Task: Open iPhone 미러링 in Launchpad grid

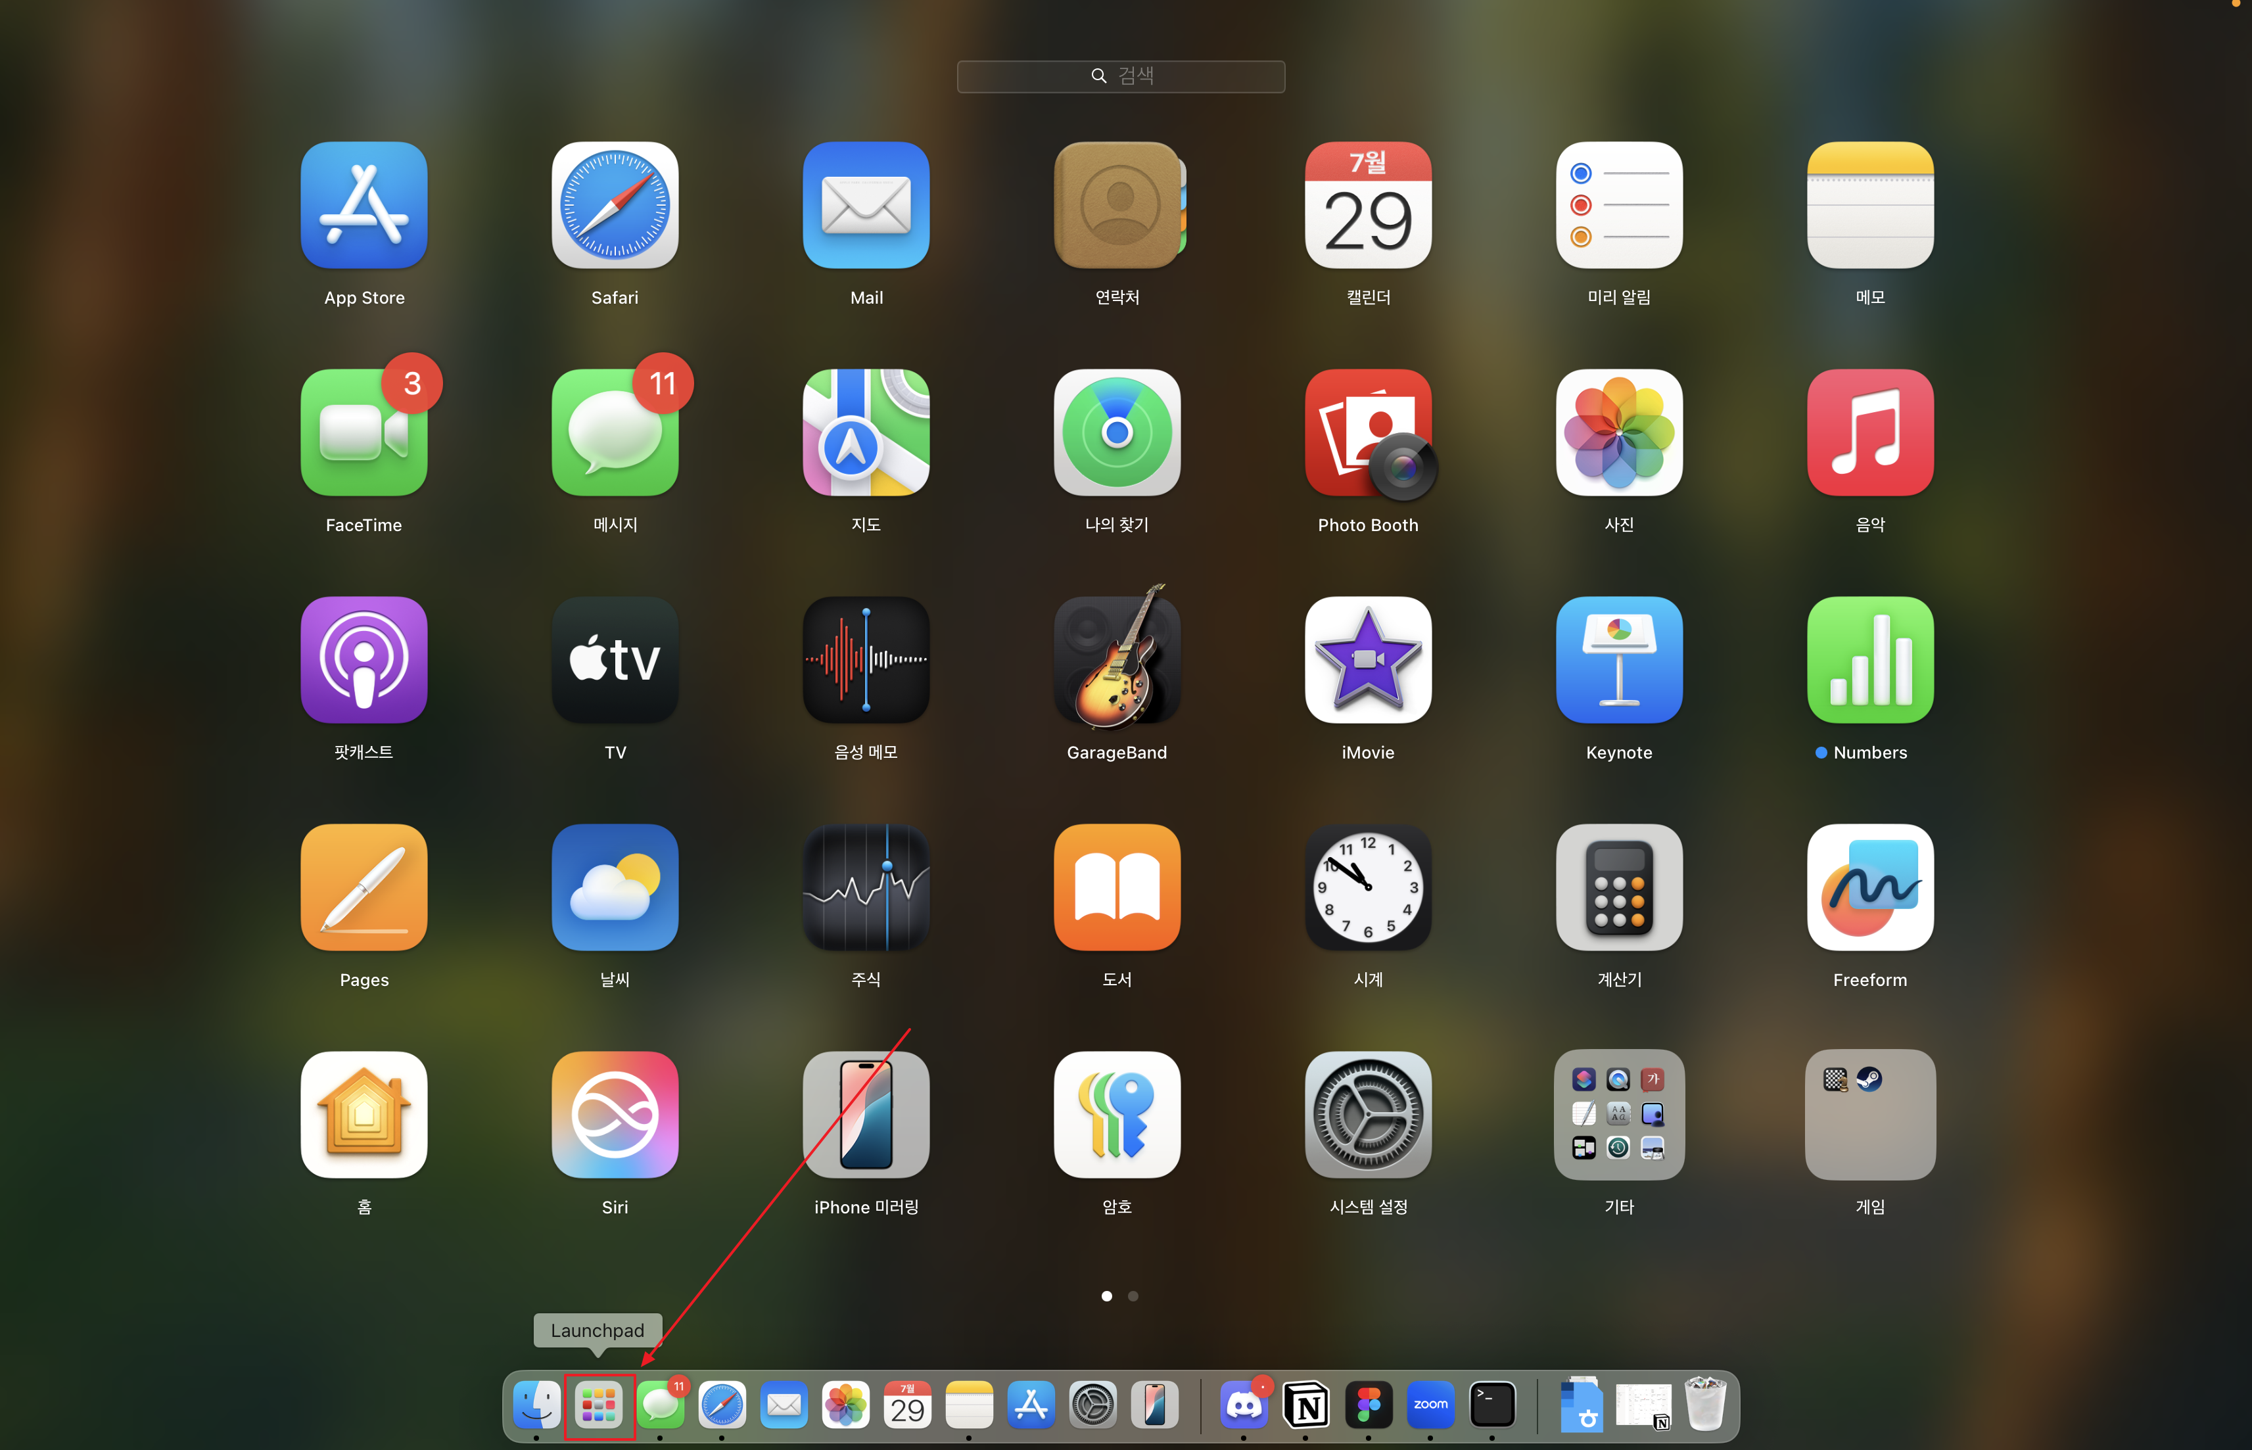Action: pyautogui.click(x=865, y=1115)
